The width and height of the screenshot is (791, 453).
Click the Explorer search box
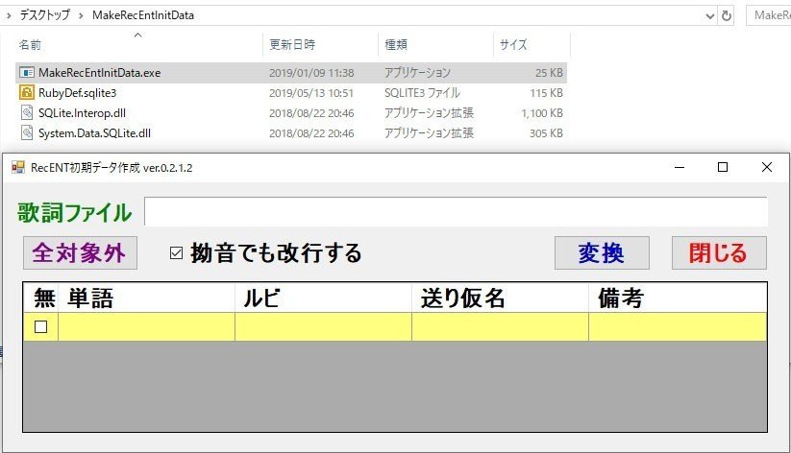click(x=768, y=15)
